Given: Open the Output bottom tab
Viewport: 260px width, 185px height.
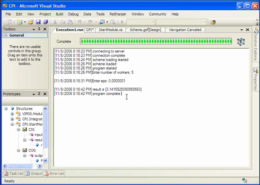Looking at the screenshot, I should point(33,174).
